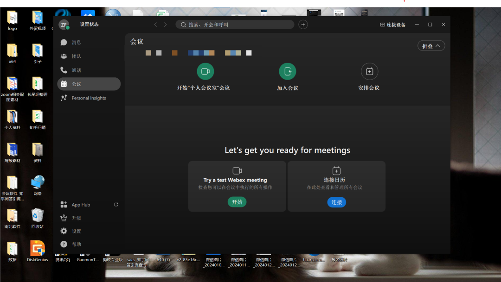Click the green Join Meeting icon
This screenshot has width=501, height=282.
[x=287, y=71]
